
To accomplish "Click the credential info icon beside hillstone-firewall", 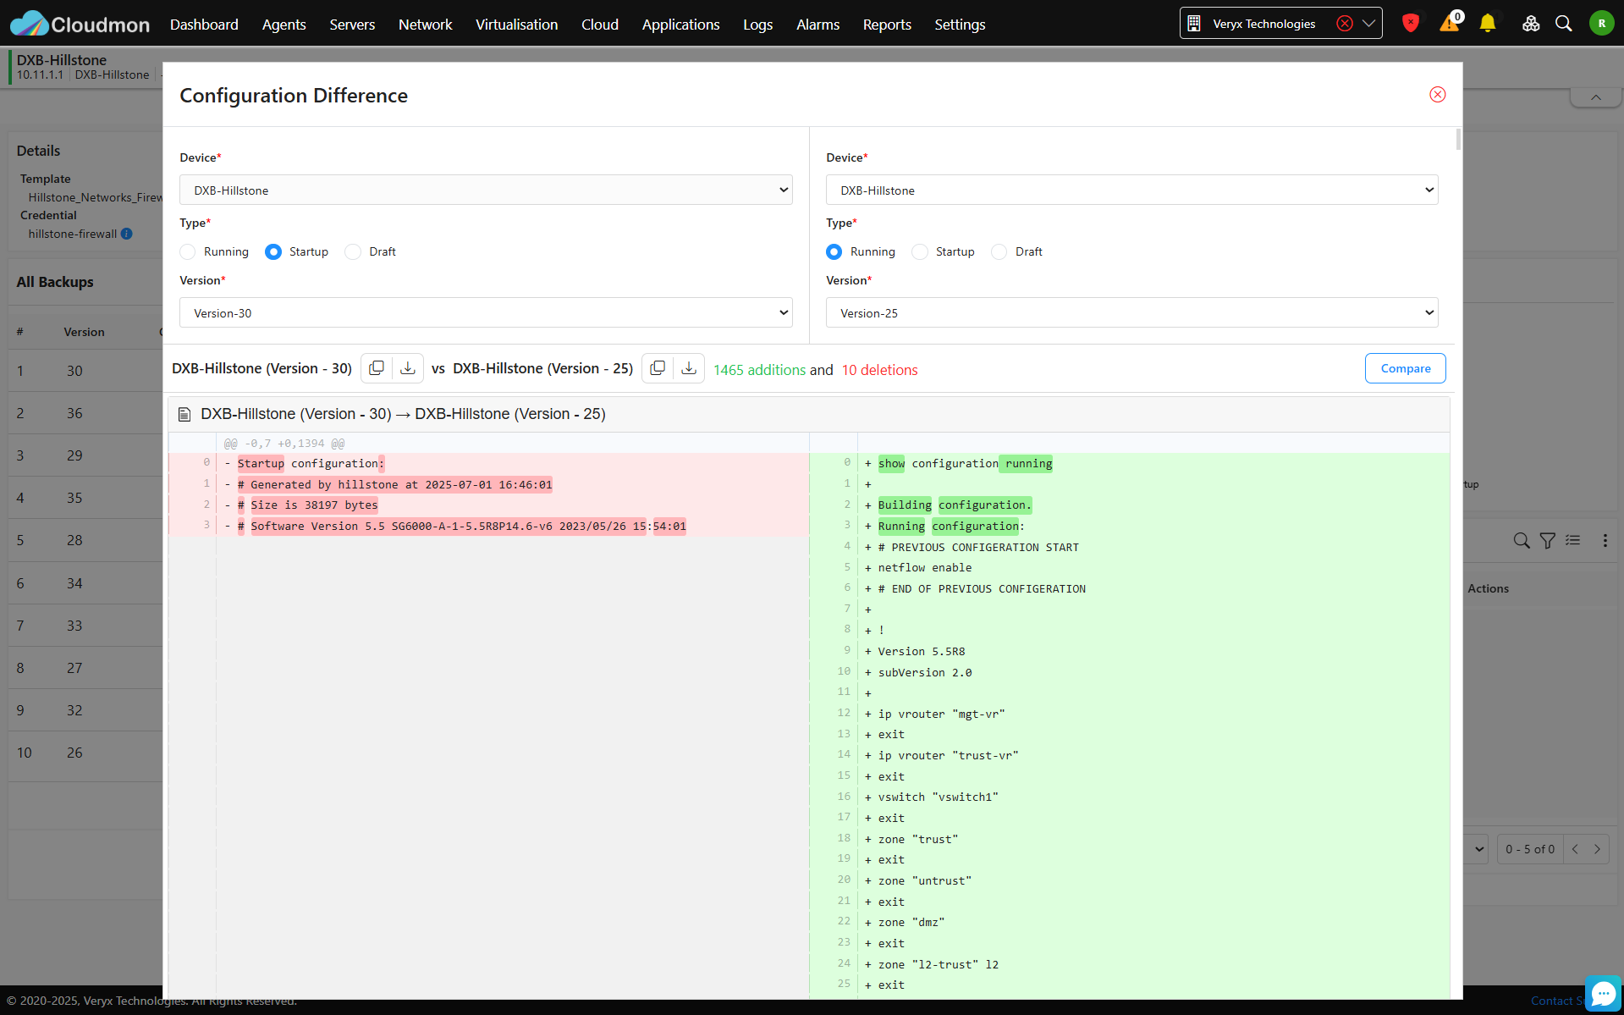I will [x=126, y=234].
